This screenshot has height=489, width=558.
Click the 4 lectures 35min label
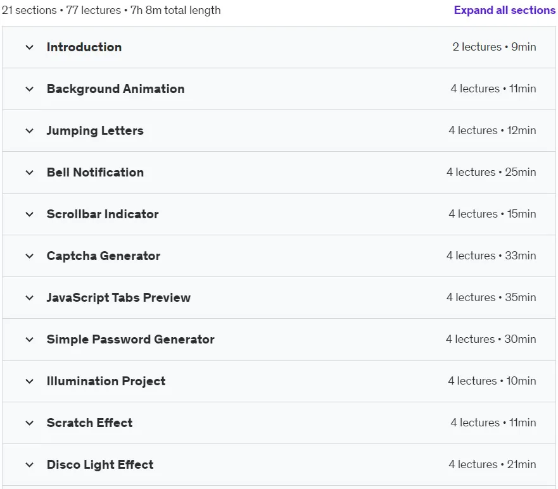[491, 297]
